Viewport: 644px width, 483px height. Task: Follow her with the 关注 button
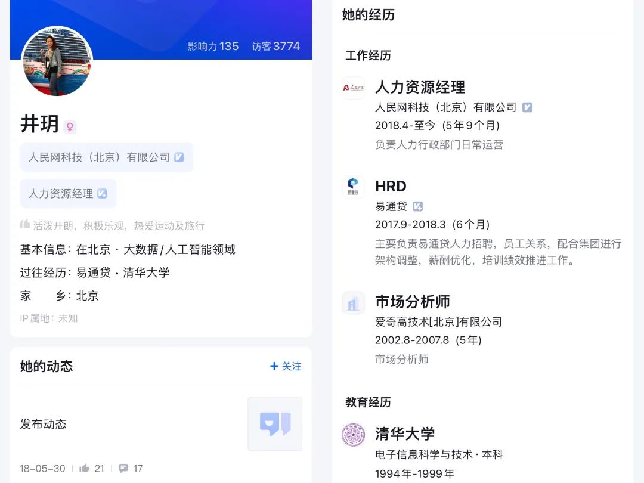[286, 366]
